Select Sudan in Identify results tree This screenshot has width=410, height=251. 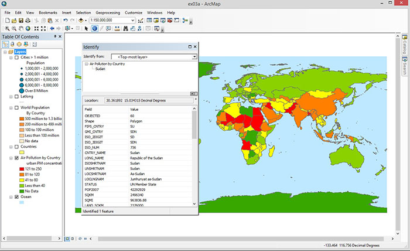[100, 69]
